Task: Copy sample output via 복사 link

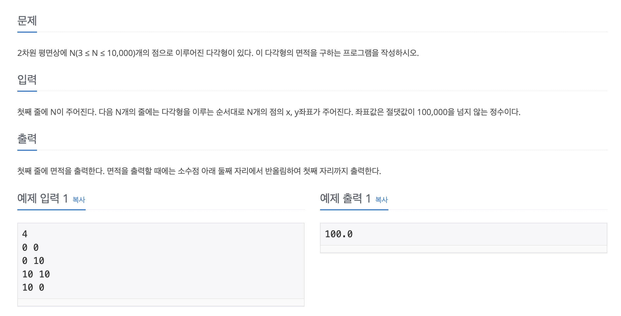Action: [x=382, y=200]
